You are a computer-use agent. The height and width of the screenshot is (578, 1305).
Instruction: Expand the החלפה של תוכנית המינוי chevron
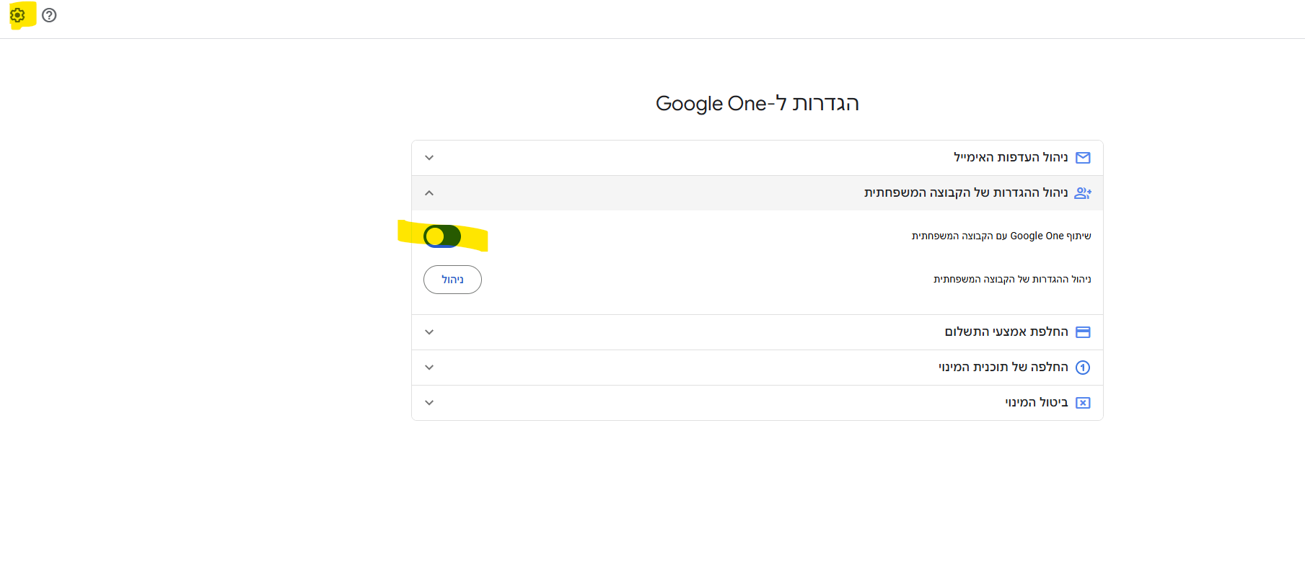click(429, 368)
